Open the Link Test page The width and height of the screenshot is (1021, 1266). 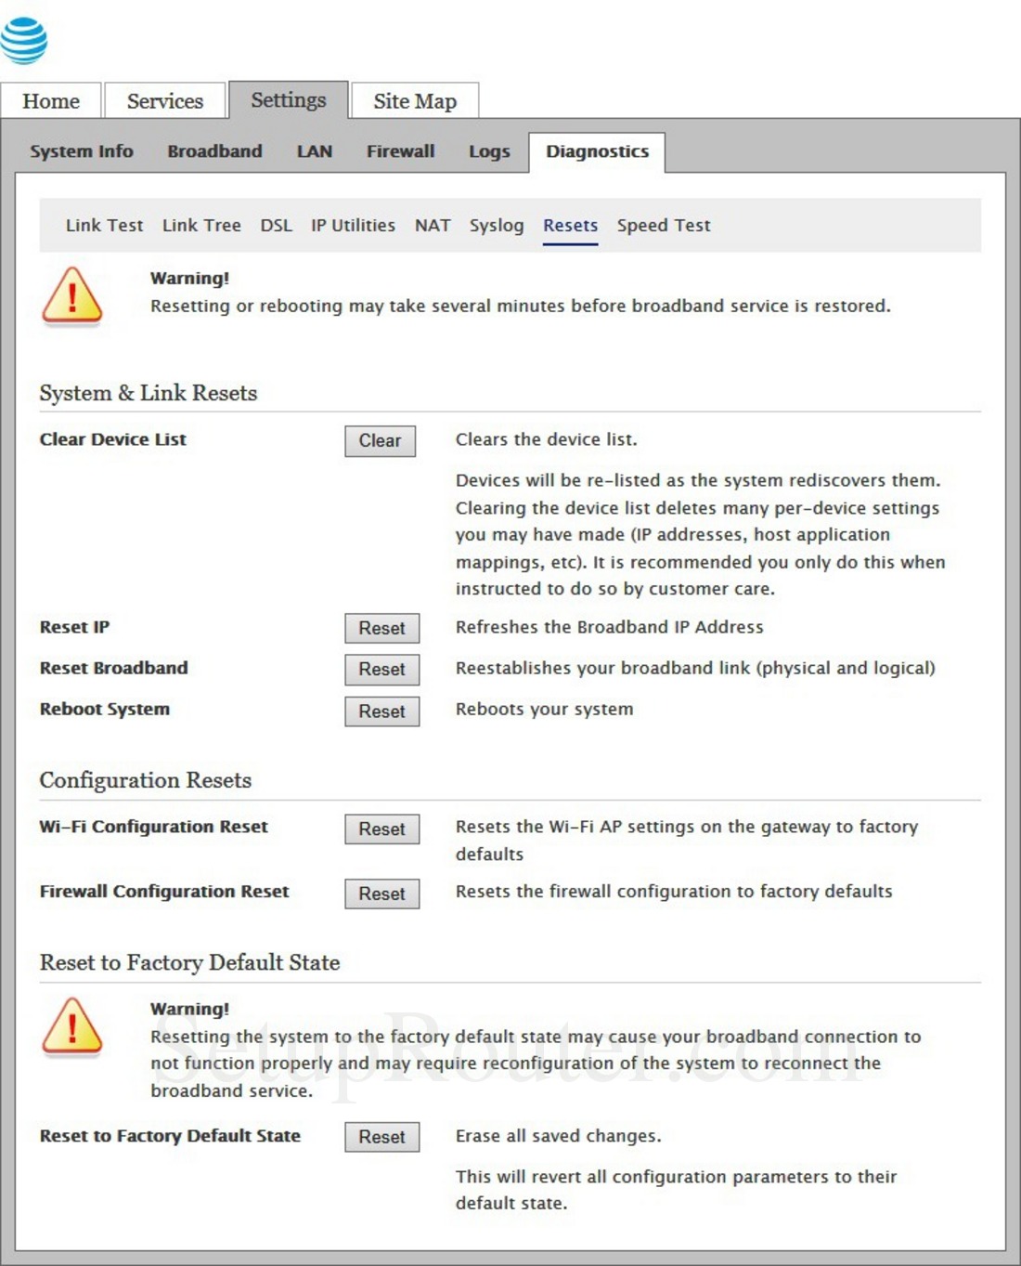(x=103, y=225)
